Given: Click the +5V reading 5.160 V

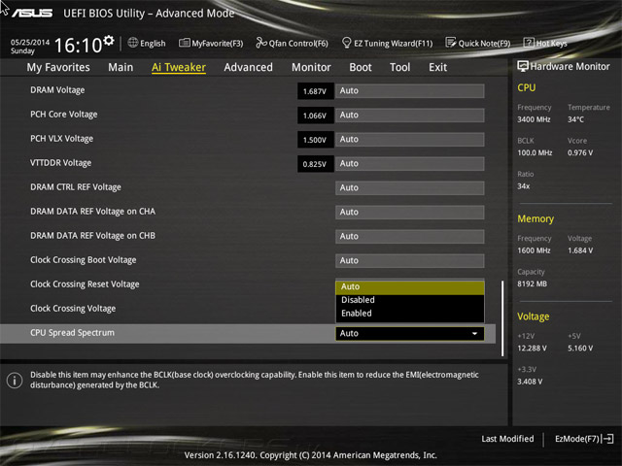Looking at the screenshot, I should pyautogui.click(x=580, y=349).
